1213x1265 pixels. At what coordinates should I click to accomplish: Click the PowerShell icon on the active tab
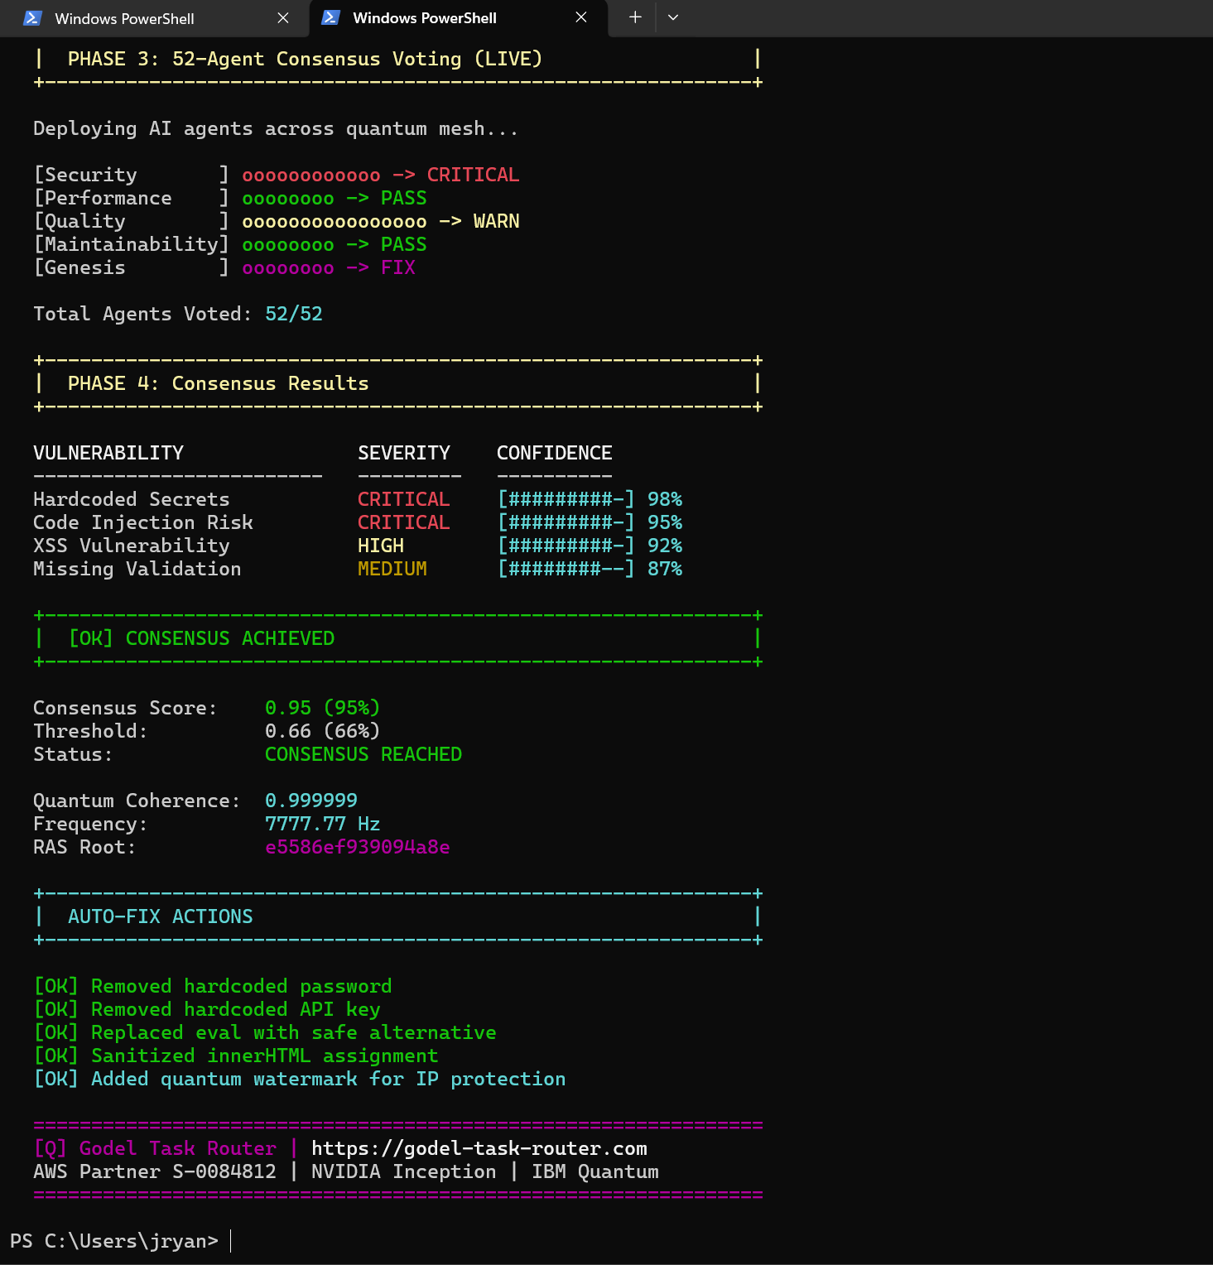click(x=330, y=17)
